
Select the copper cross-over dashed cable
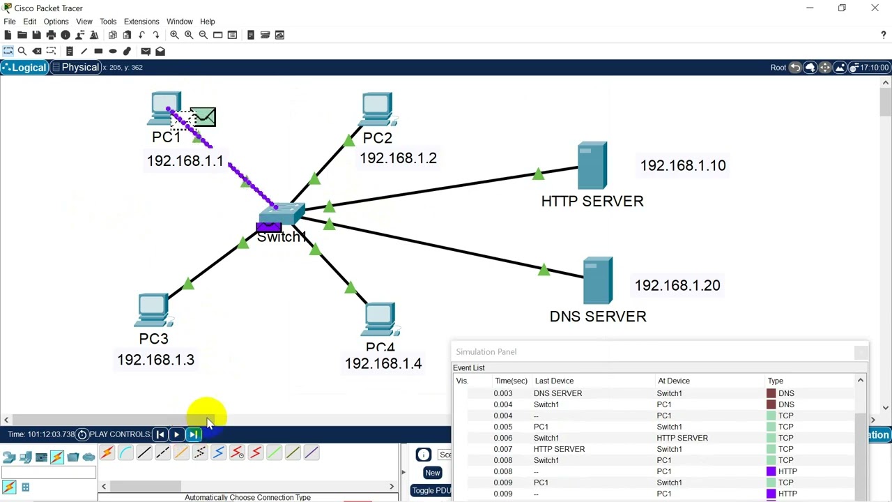point(162,453)
